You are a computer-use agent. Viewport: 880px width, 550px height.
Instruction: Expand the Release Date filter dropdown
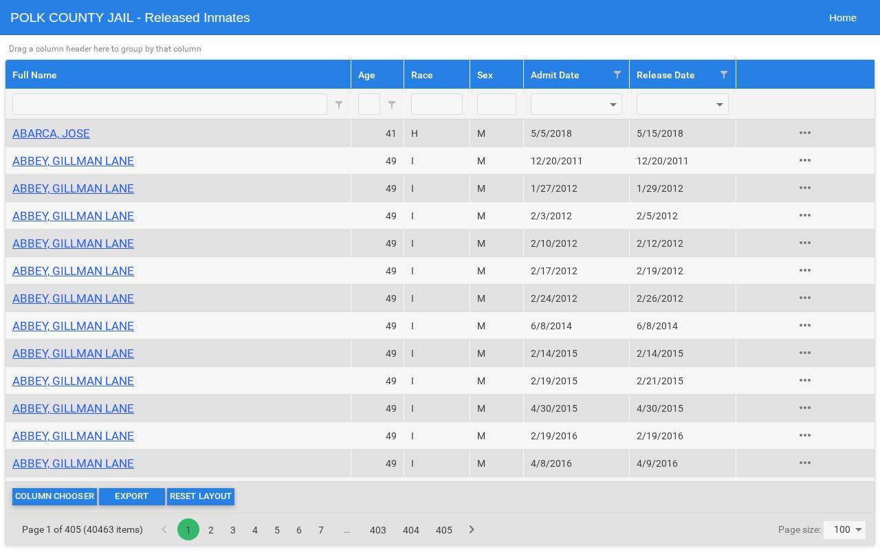click(719, 104)
